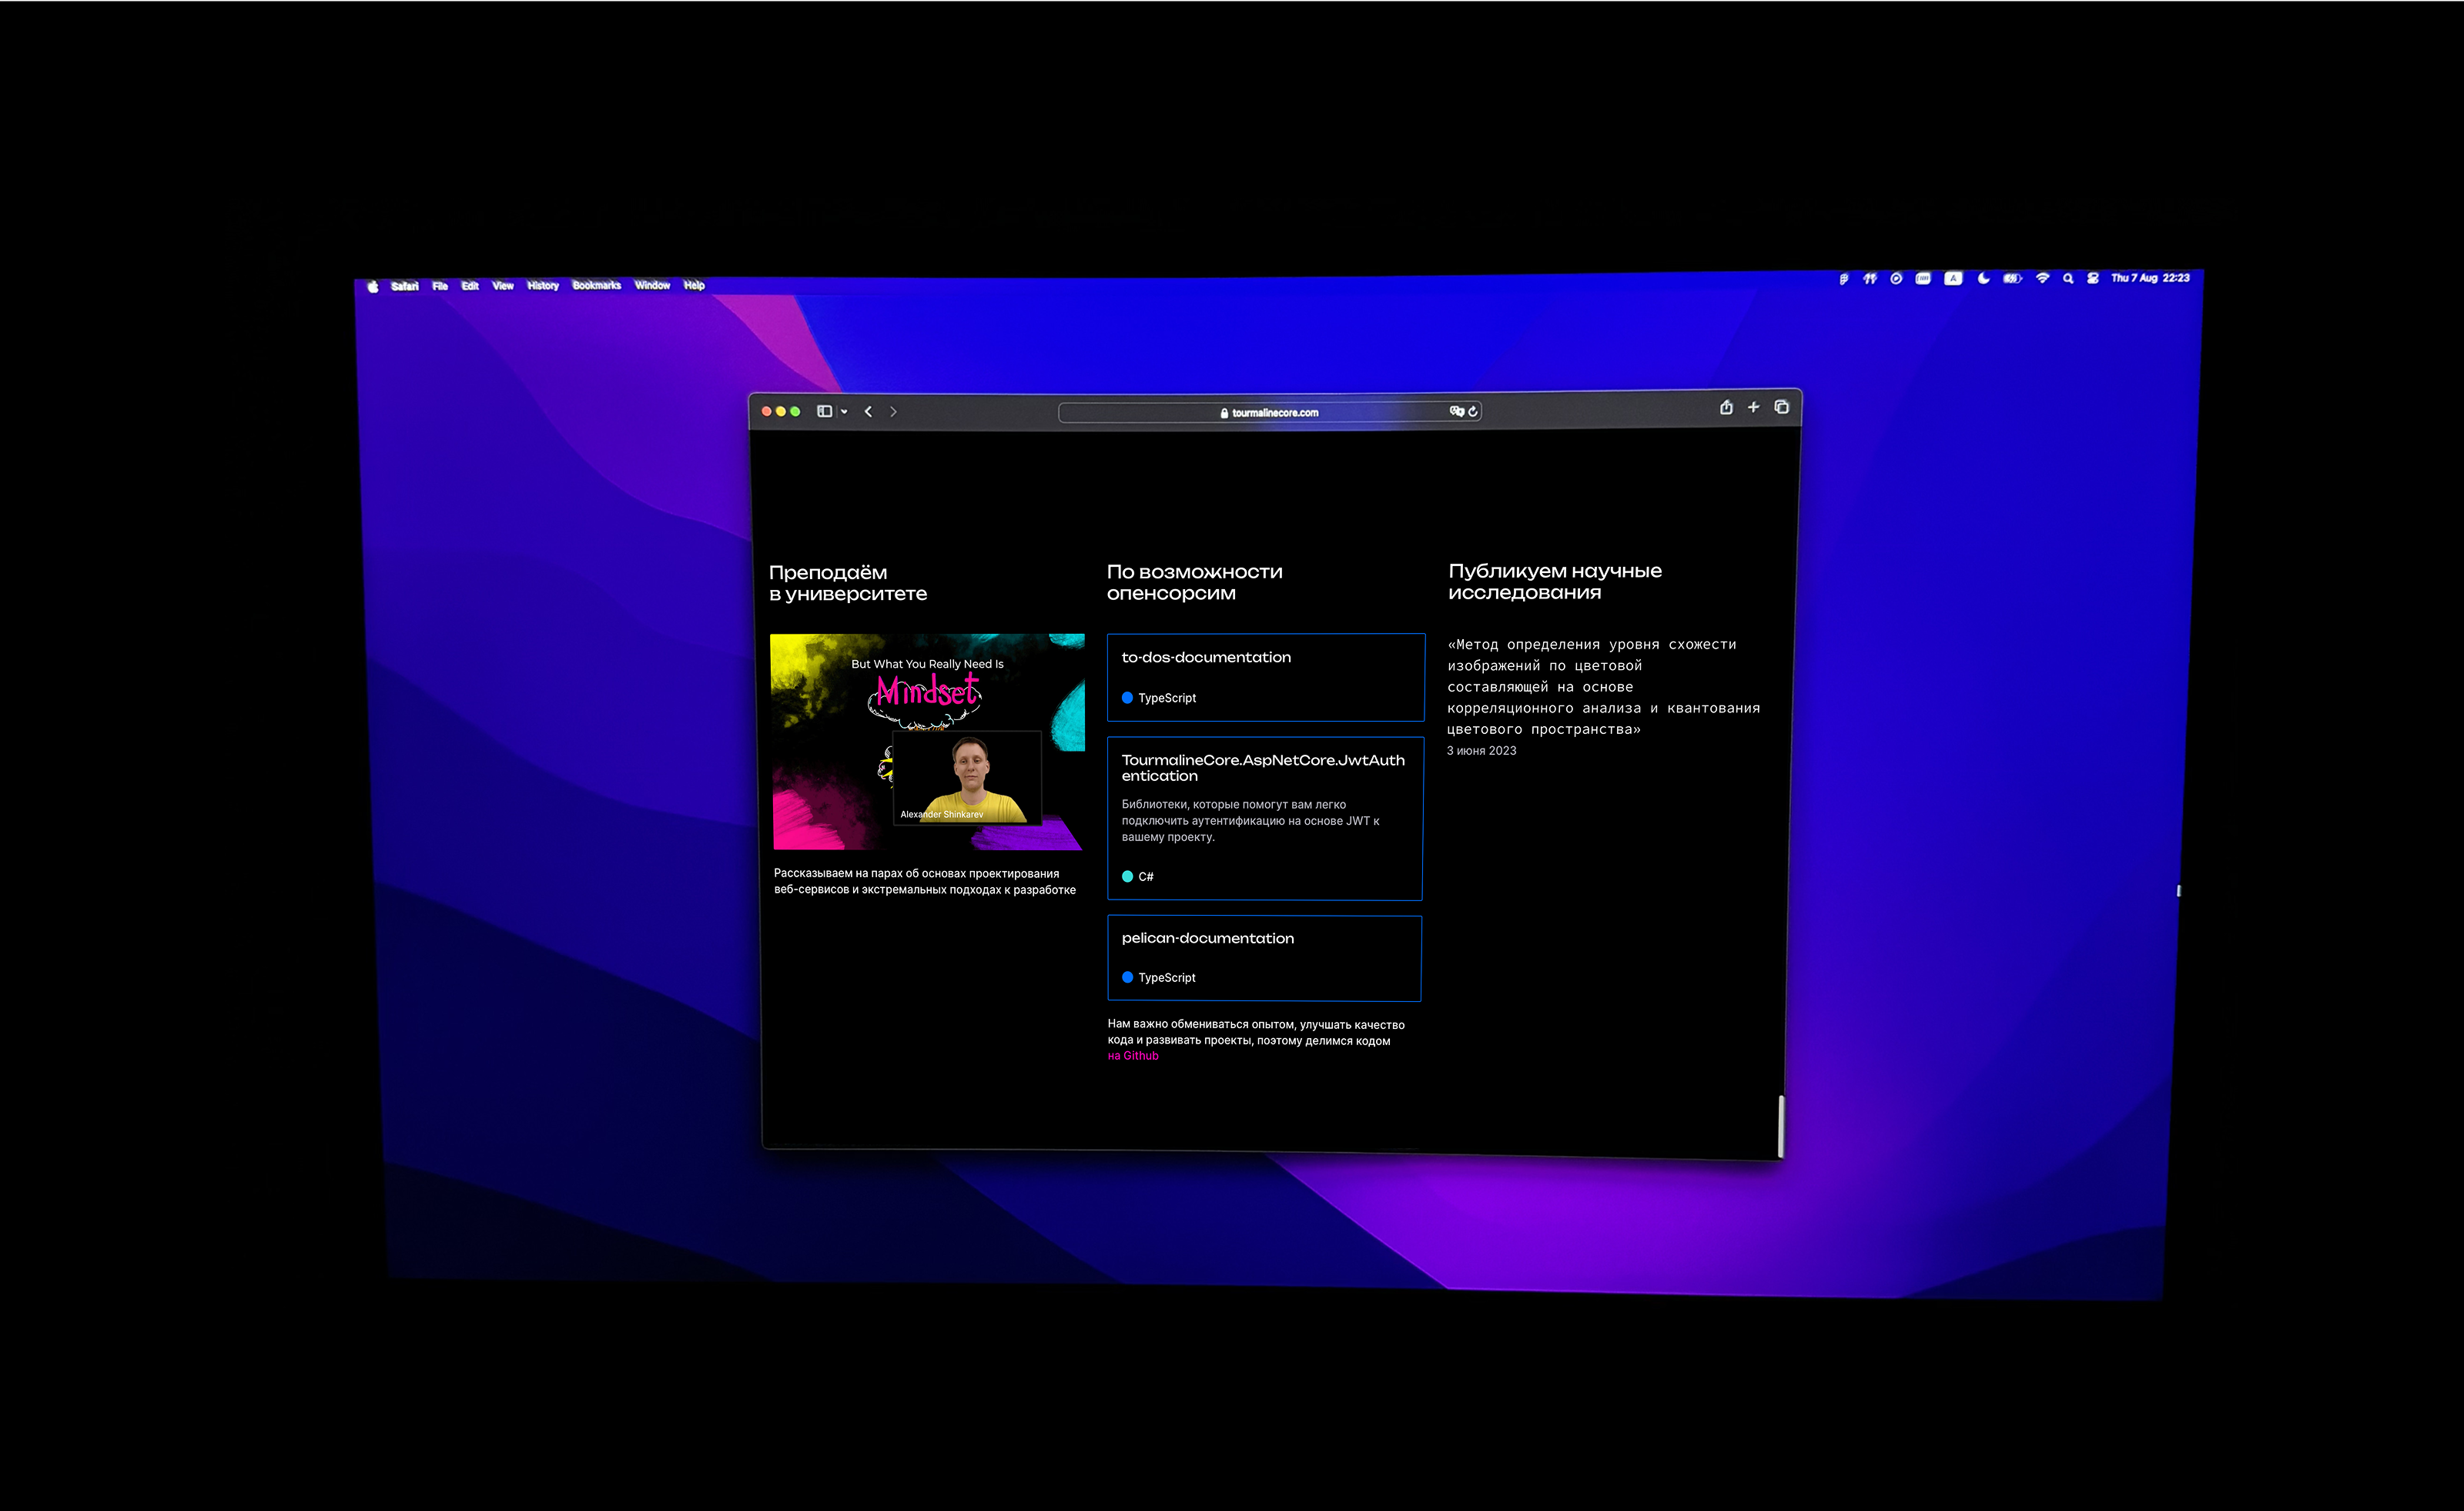Image resolution: width=2464 pixels, height=1511 pixels.
Task: Open Control Center from the menu bar
Action: (x=2093, y=279)
